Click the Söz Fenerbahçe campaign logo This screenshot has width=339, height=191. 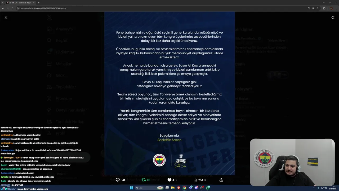(x=181, y=161)
